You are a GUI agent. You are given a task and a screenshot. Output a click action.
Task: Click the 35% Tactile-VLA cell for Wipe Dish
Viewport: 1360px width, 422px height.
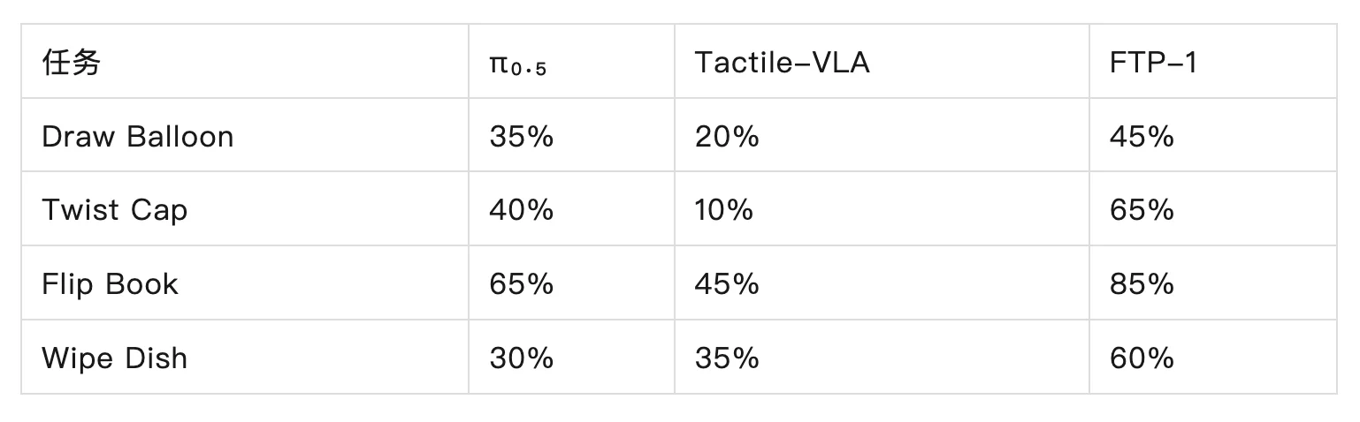tap(882, 358)
